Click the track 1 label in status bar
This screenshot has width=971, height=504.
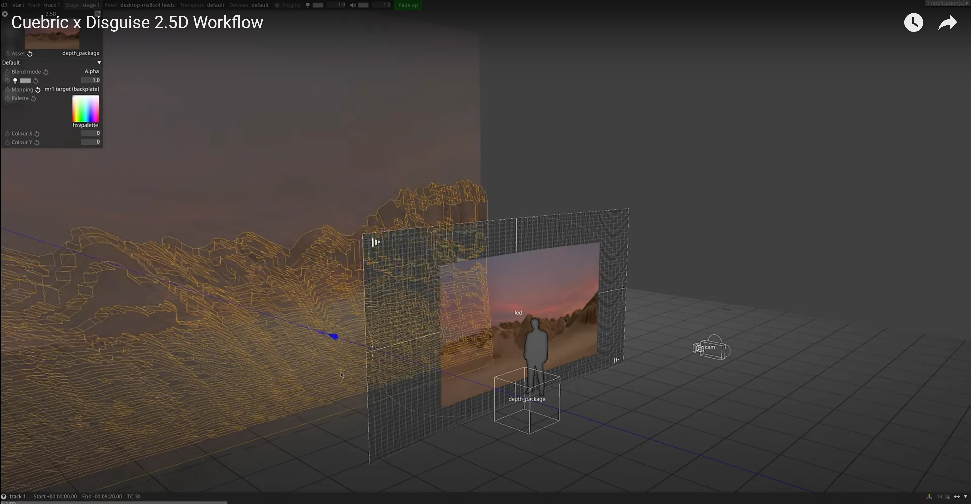(x=18, y=496)
